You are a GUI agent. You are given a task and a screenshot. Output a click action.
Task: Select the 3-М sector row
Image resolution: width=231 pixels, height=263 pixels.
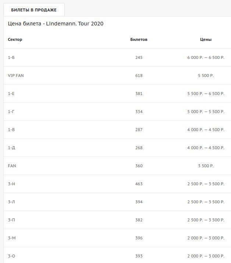(117, 238)
